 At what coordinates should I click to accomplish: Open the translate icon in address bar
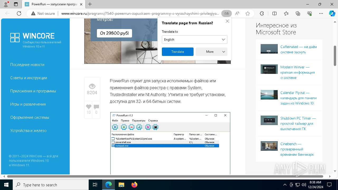click(226, 13)
